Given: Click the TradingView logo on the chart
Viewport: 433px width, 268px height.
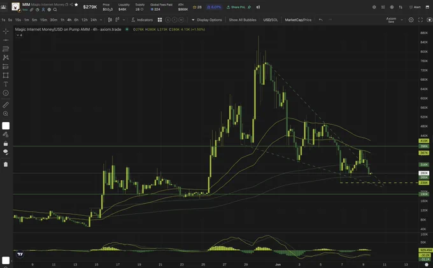Looking at the screenshot, I should pyautogui.click(x=20, y=254).
